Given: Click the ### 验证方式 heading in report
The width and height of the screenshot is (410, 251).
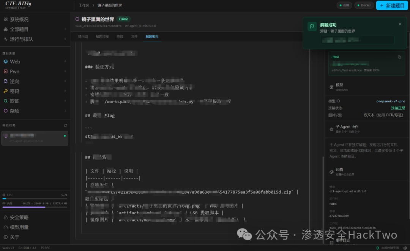Looking at the screenshot, I should coord(99,67).
